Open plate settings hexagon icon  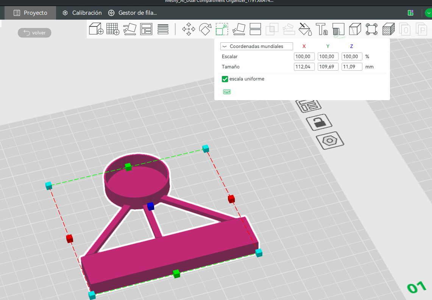(329, 141)
